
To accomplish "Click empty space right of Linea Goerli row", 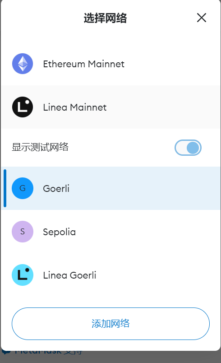I will (x=157, y=275).
